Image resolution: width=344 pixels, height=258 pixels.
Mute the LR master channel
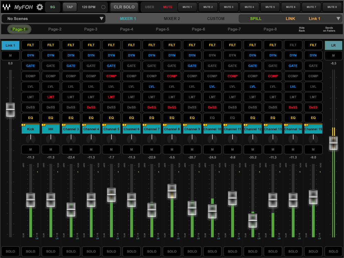click(x=333, y=55)
